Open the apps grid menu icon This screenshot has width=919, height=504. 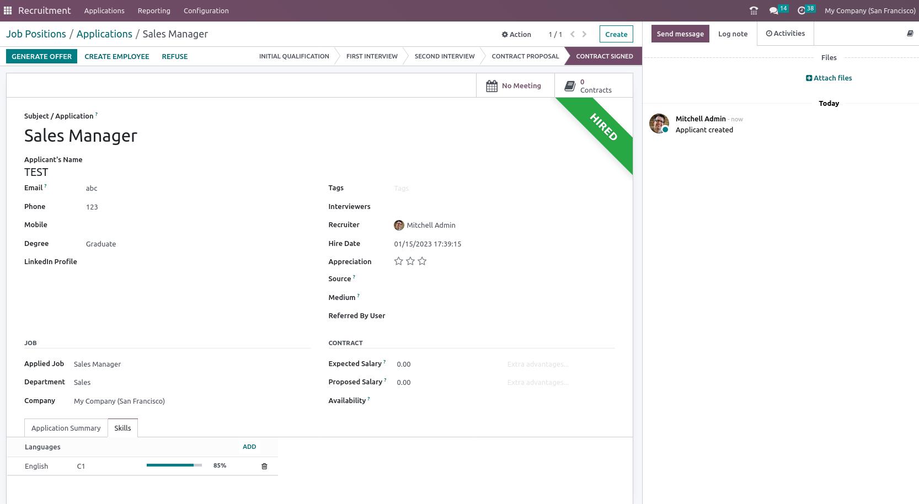click(x=8, y=10)
